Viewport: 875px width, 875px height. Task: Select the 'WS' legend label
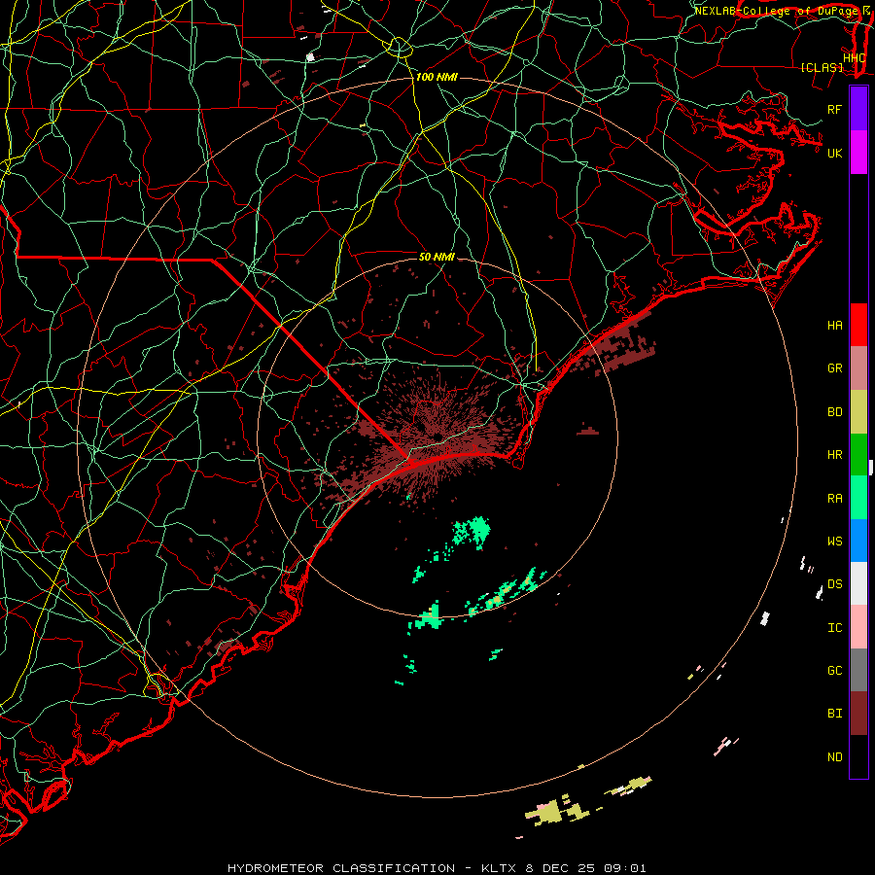pyautogui.click(x=834, y=542)
